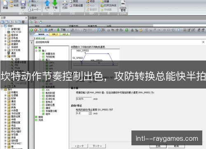This screenshot has width=206, height=149.
Task: Click the blue 上传 arrow in editor toolbar
Action: point(46,30)
